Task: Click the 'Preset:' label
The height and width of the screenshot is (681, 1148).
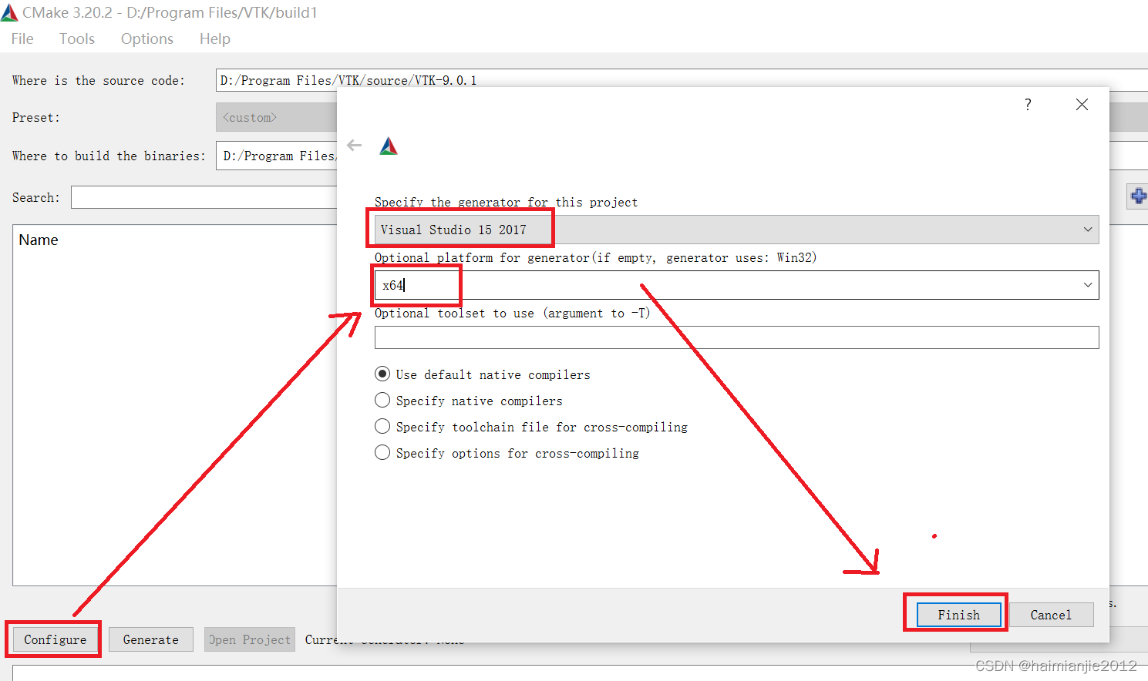Action: tap(36, 117)
